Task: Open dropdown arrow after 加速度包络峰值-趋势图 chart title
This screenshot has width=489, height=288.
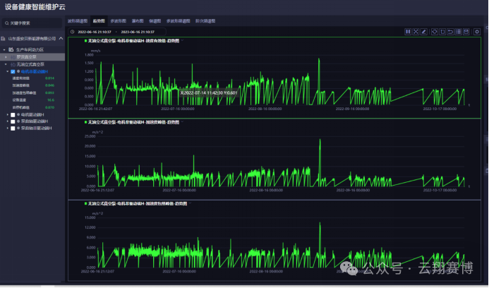Action: tap(191, 203)
